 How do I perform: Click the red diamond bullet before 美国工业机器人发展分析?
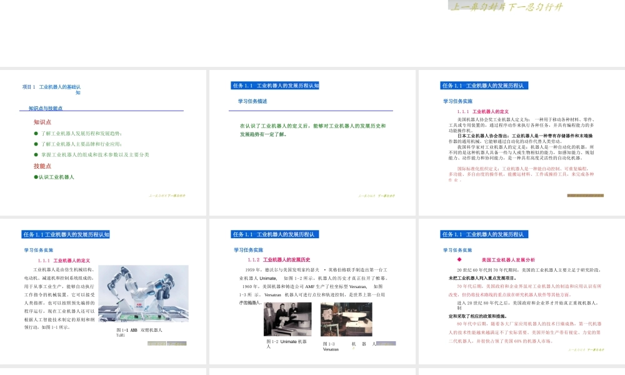459,259
